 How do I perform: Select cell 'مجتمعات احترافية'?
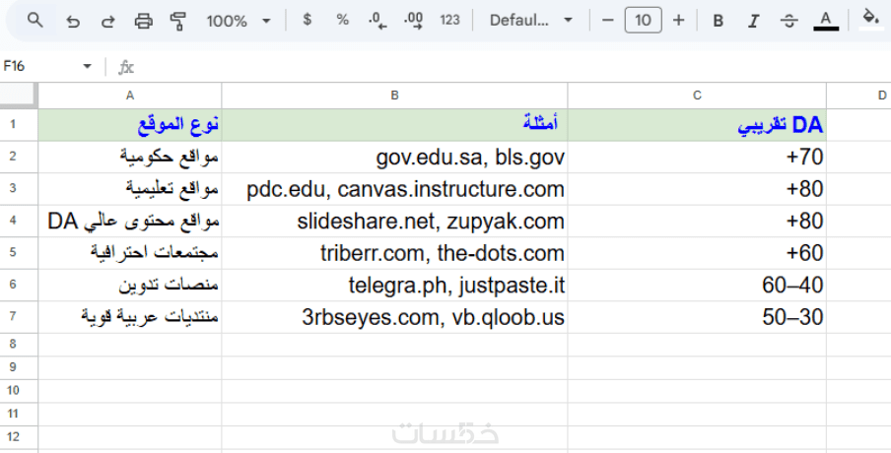tap(130, 253)
